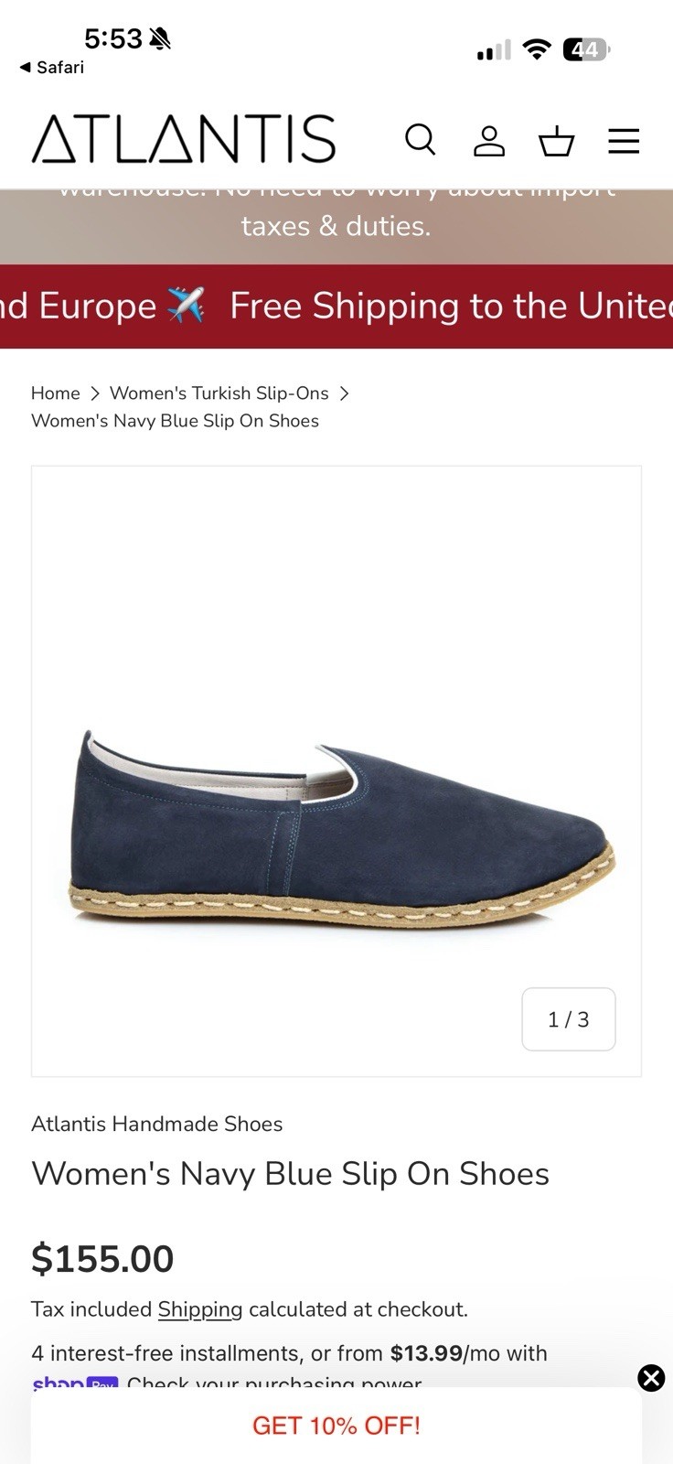673x1464 pixels.
Task: Open the Shipping policy link
Action: 200,1309
